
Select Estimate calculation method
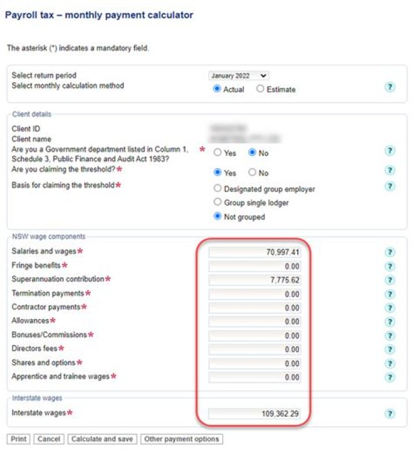[260, 89]
